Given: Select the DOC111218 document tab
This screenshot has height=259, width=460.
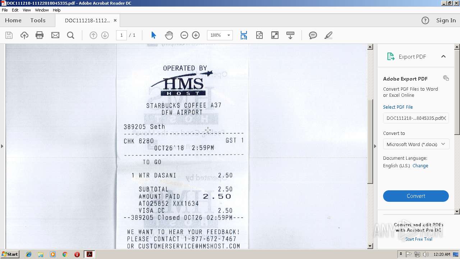Looking at the screenshot, I should click(87, 21).
